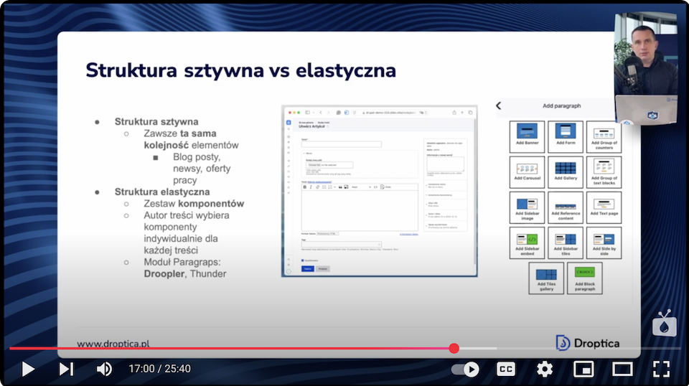Select the Add Gallery paragraph tile

pyautogui.click(x=566, y=171)
